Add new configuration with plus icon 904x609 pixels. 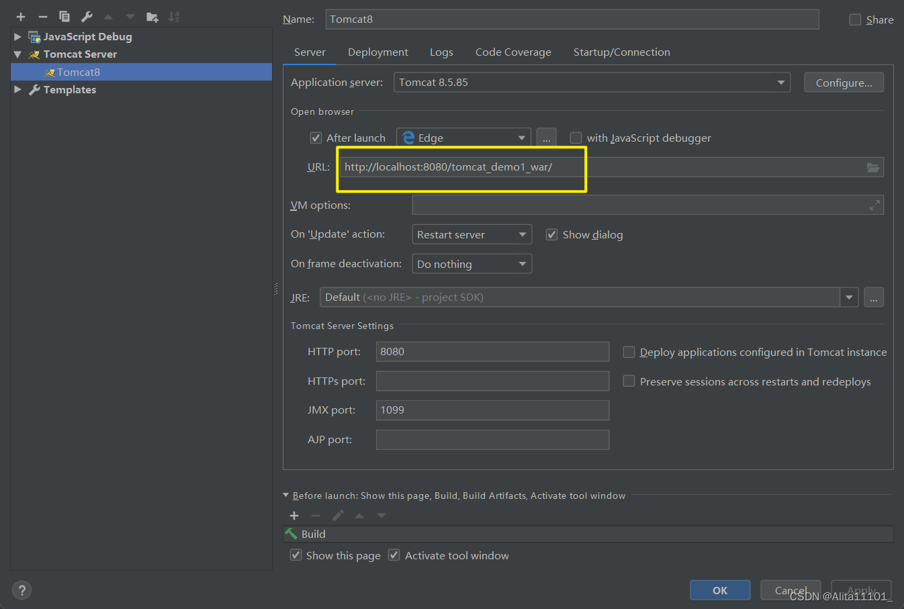click(21, 17)
